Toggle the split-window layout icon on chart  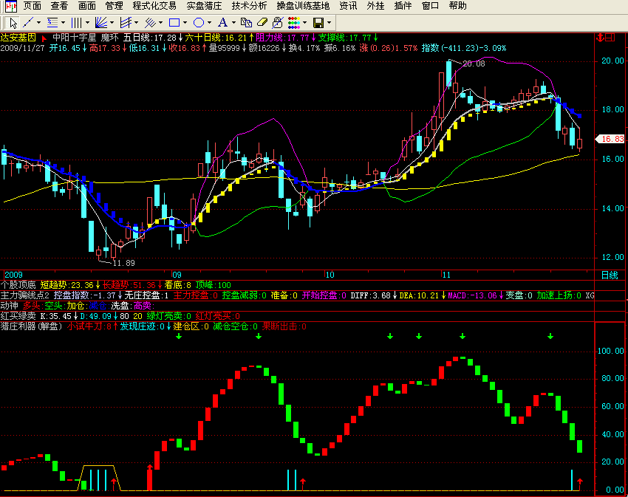point(610,38)
